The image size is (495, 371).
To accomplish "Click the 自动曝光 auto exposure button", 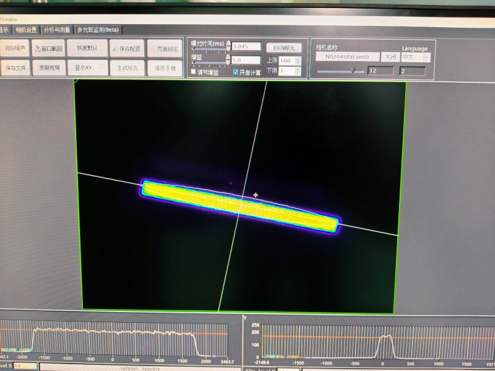I will point(283,48).
